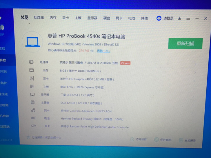Open the 电池 tab
211x158 pixels.
(132, 18)
